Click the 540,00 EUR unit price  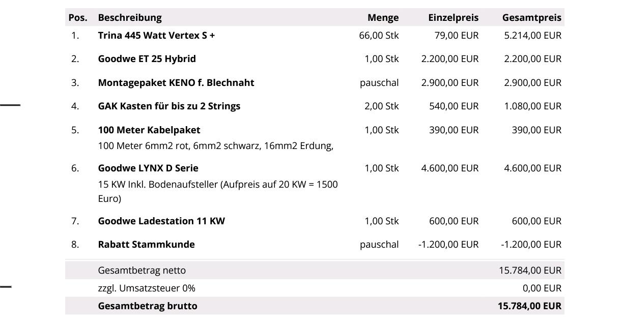pyautogui.click(x=454, y=106)
